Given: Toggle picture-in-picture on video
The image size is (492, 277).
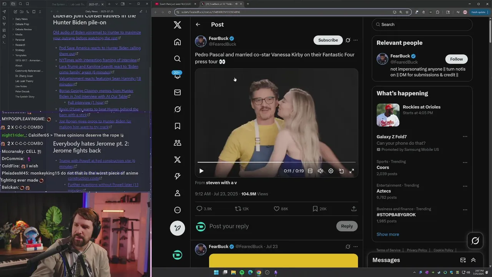Looking at the screenshot, I should point(341,171).
